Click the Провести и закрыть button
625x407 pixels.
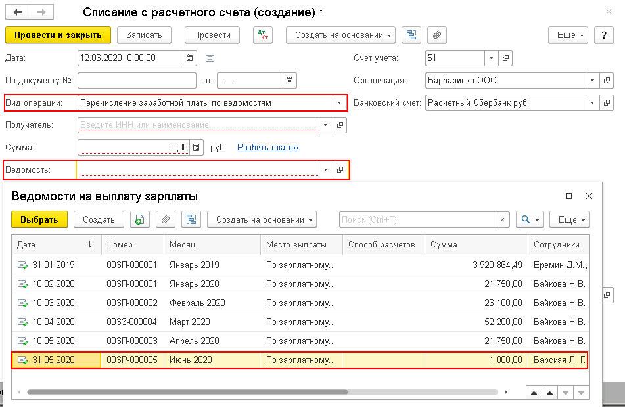58,35
